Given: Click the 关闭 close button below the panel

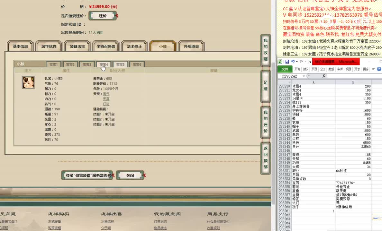Looking at the screenshot, I should point(130,175).
